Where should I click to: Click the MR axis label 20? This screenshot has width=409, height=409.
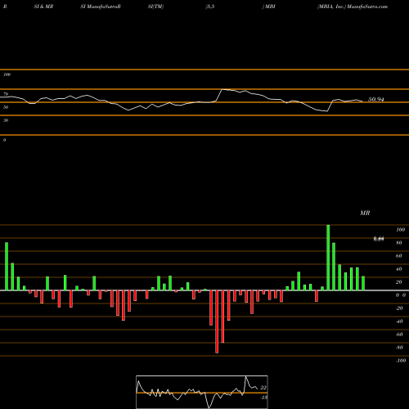point(399,282)
